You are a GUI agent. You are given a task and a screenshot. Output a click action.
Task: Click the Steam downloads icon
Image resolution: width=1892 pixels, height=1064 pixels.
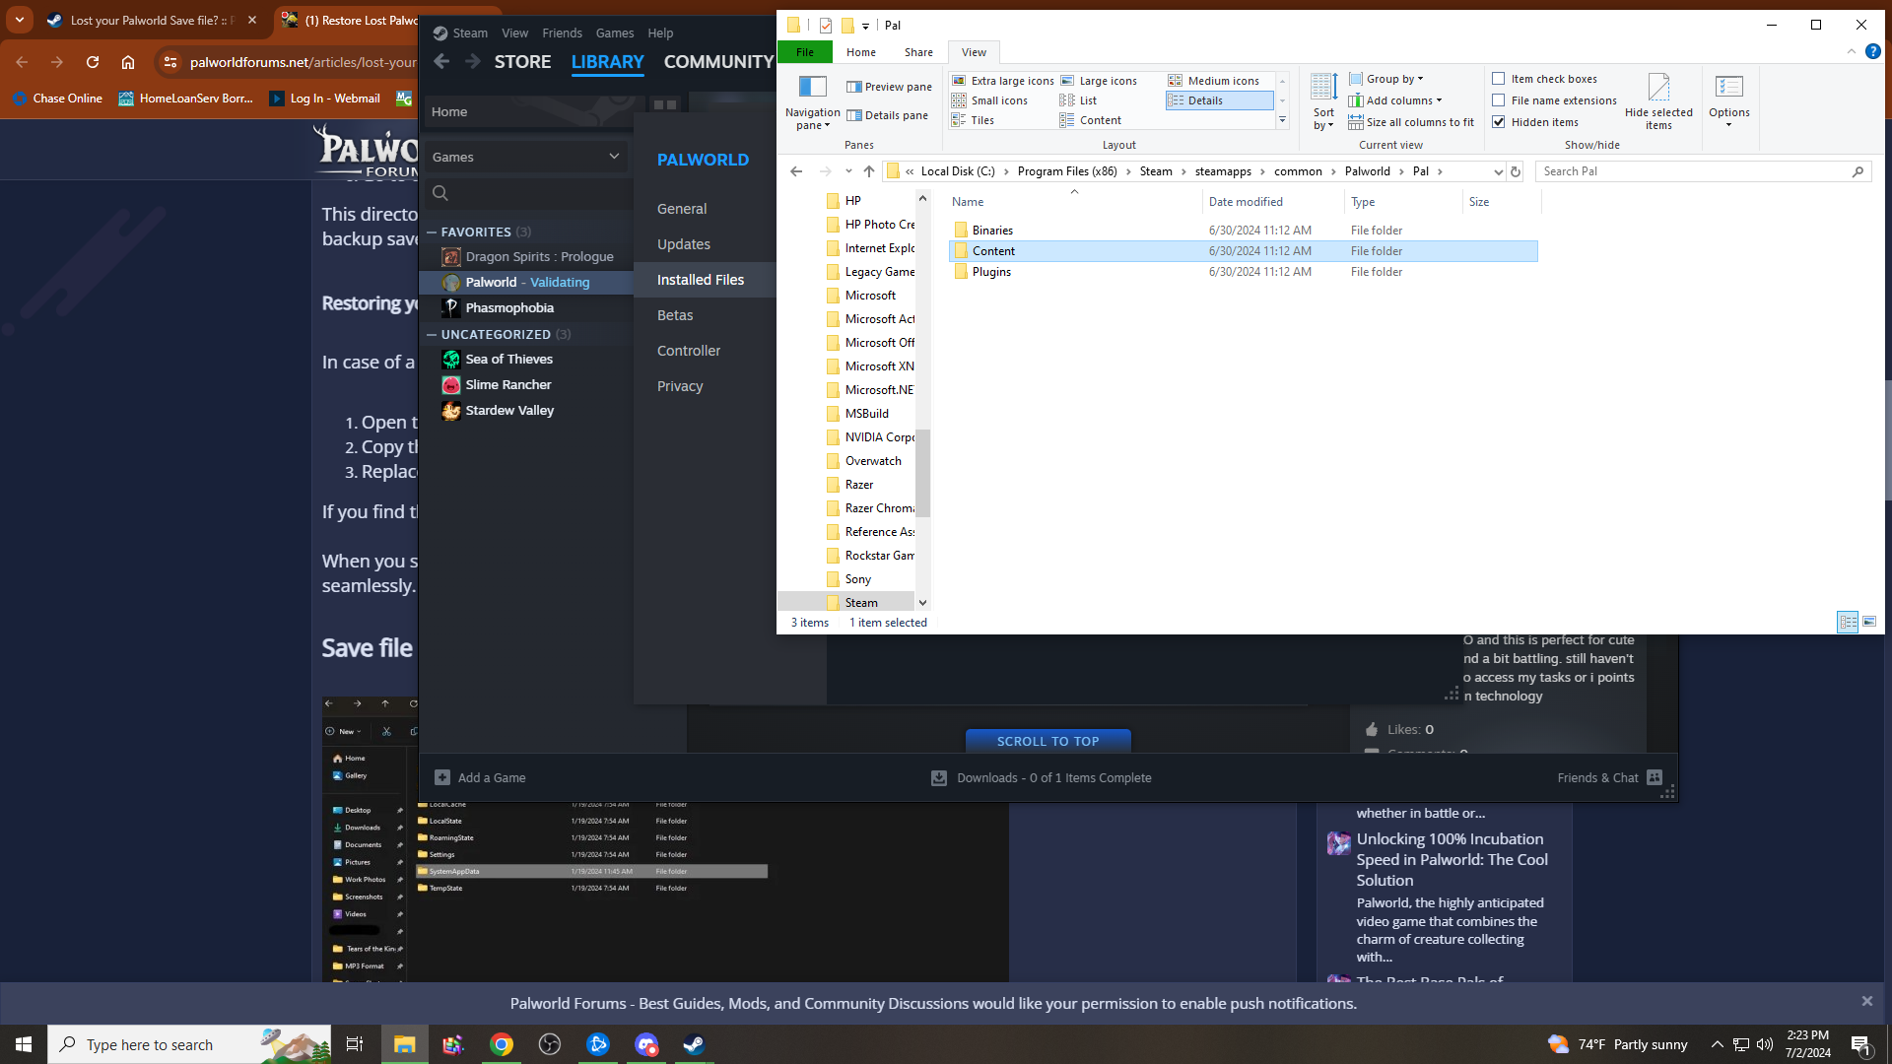tap(939, 777)
